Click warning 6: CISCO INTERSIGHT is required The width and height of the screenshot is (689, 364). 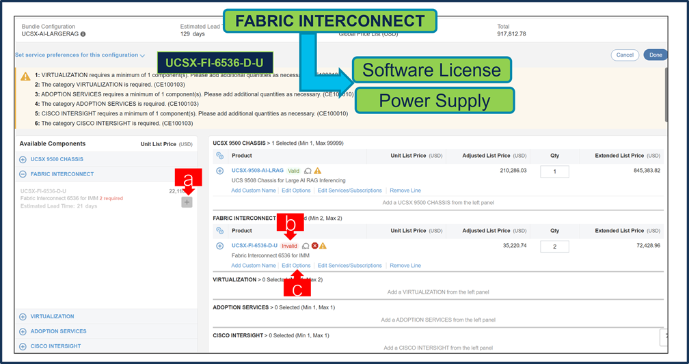(113, 124)
